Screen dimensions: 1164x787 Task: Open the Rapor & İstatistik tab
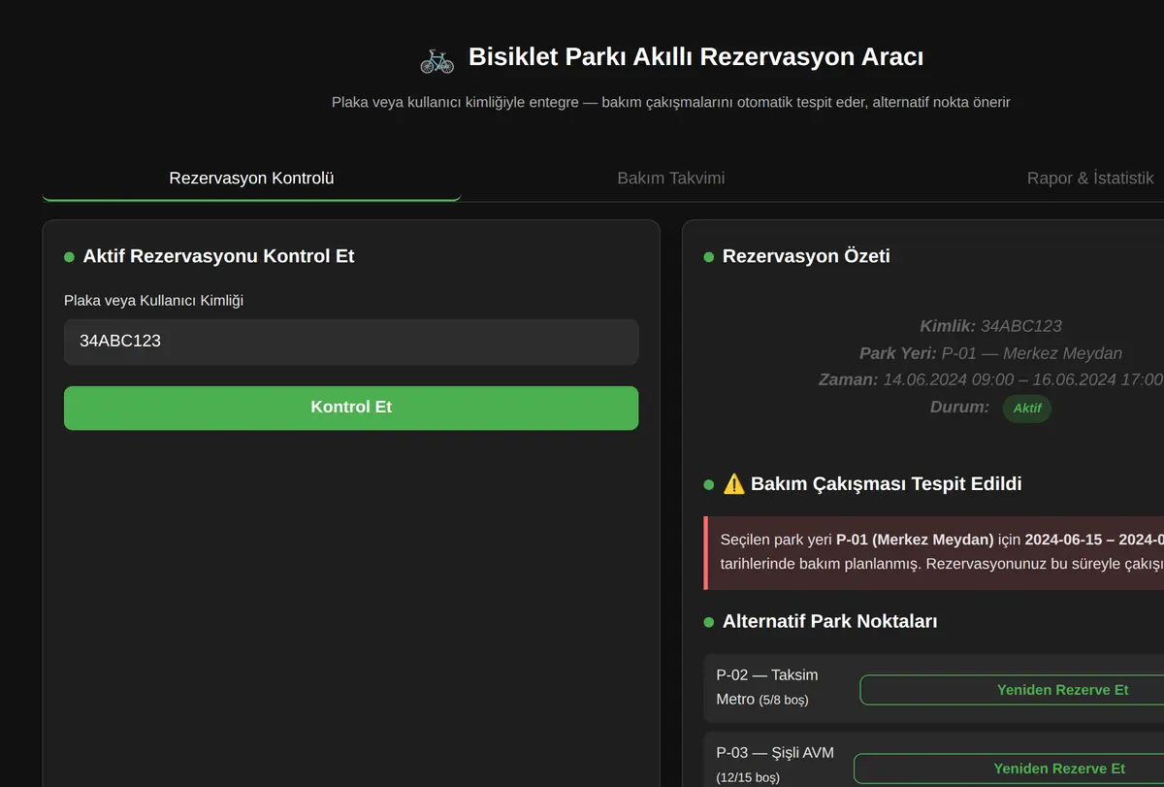point(1090,179)
